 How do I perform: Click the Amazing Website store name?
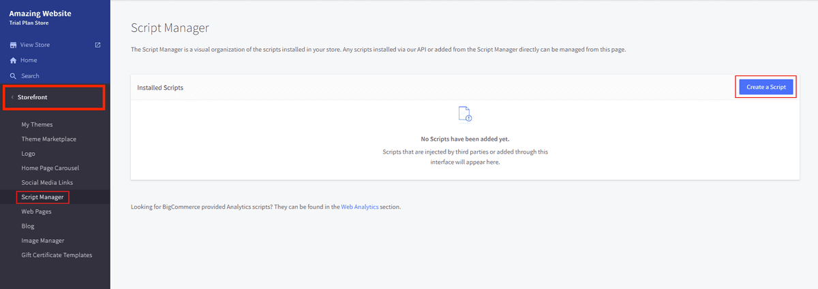click(x=40, y=14)
